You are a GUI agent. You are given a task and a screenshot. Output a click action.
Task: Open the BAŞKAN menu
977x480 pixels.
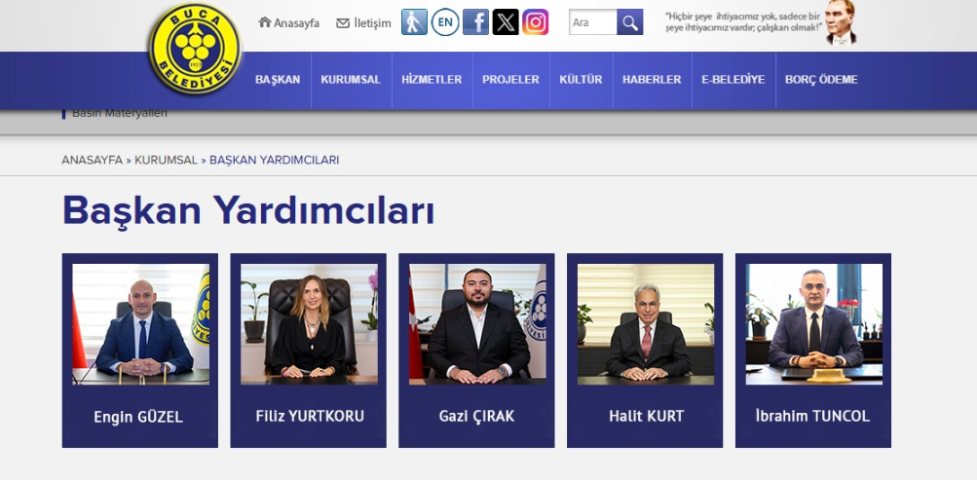point(278,80)
